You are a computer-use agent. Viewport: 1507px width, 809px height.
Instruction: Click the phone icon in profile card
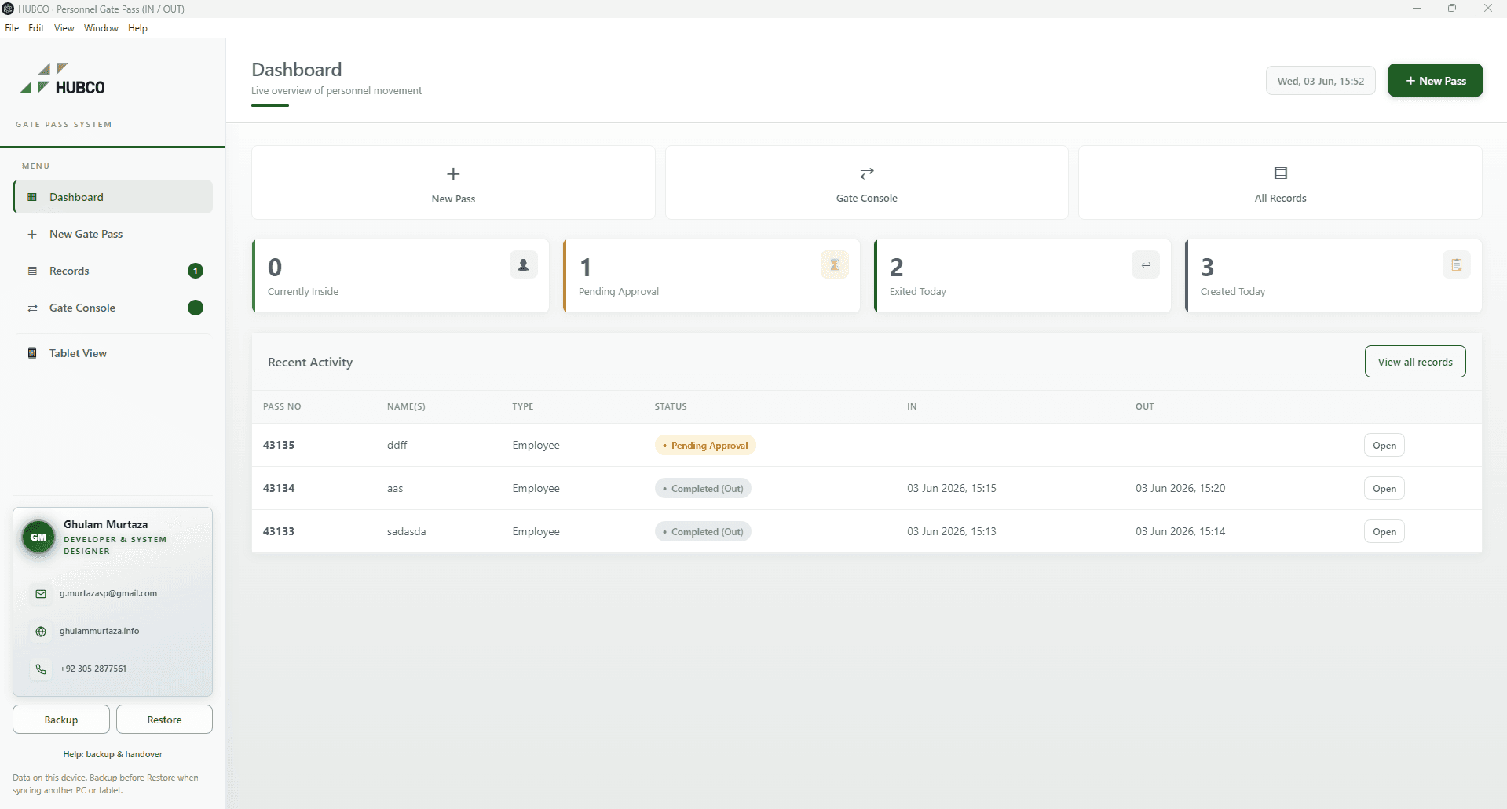tap(41, 669)
